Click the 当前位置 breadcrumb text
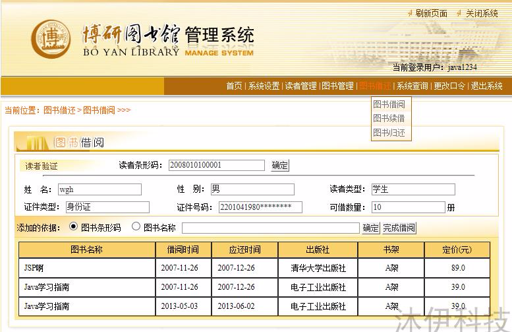The height and width of the screenshot is (332, 512). [x=68, y=110]
